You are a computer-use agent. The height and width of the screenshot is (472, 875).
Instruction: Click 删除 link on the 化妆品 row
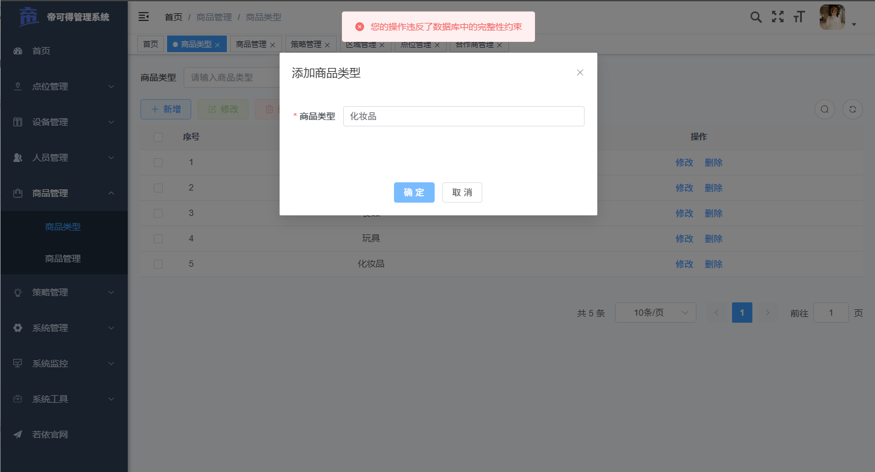(714, 264)
